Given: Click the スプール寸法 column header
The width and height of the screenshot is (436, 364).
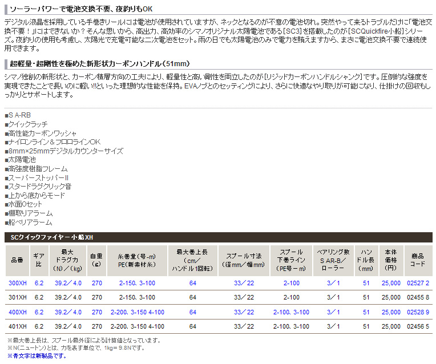Looking at the screenshot, I should click(x=244, y=260).
